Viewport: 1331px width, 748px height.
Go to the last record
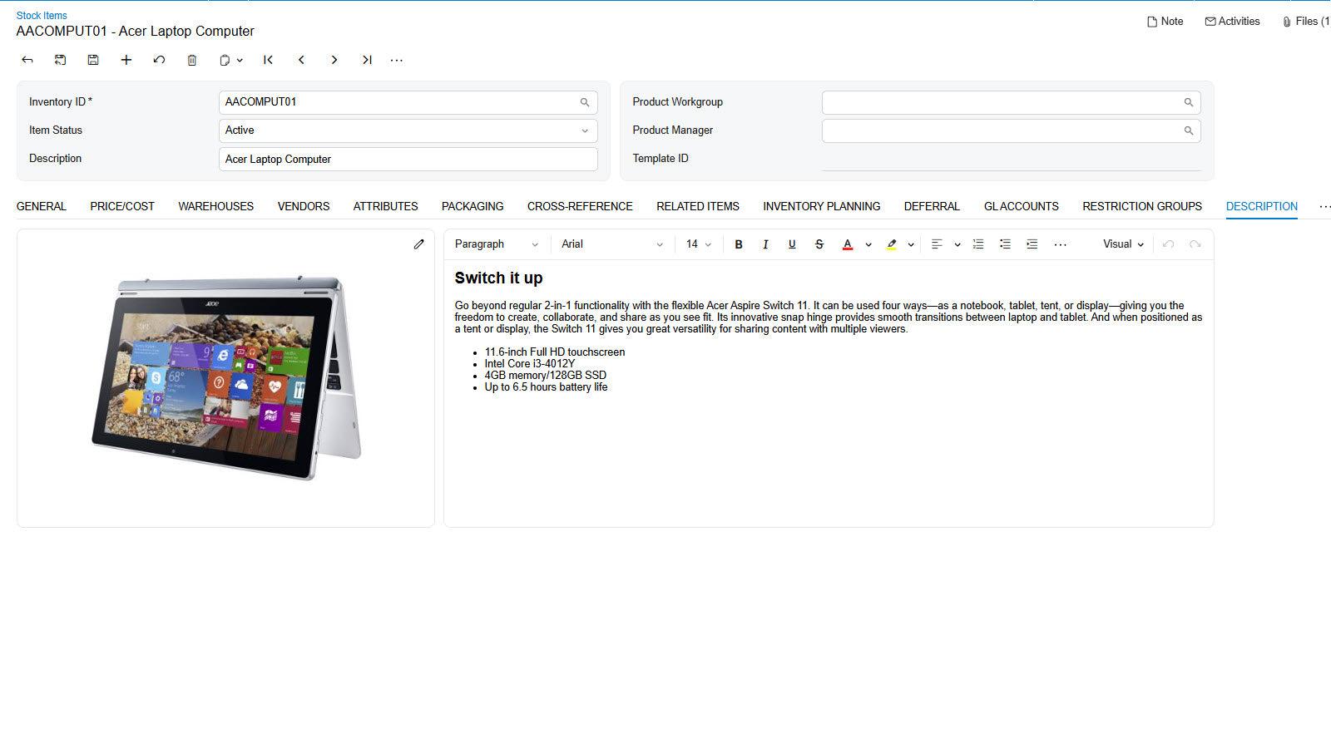point(367,60)
